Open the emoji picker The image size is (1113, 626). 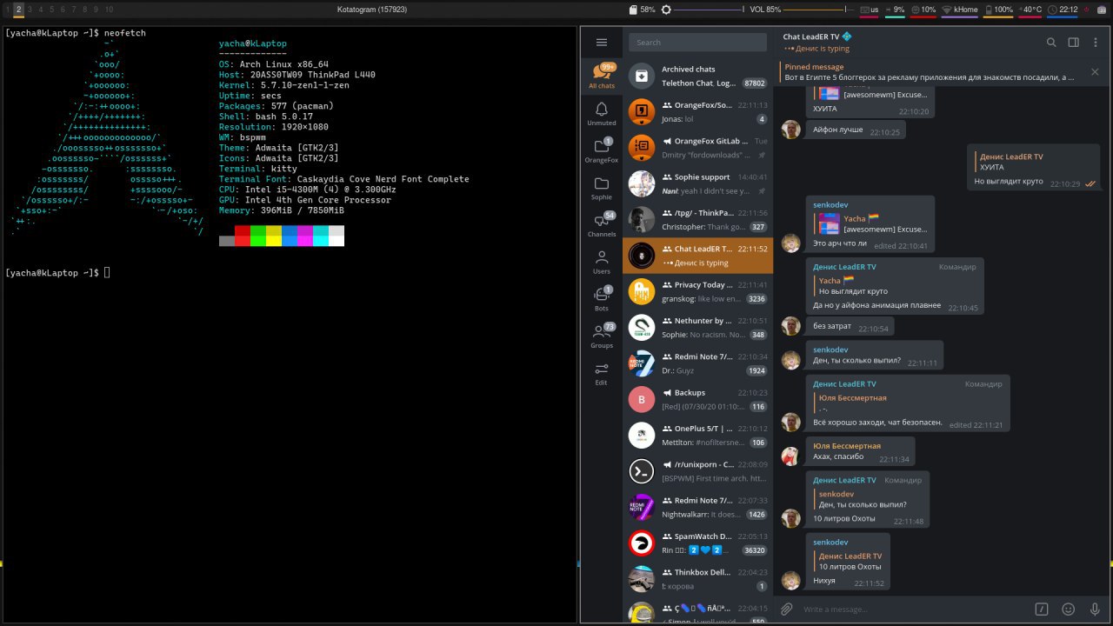1069,609
